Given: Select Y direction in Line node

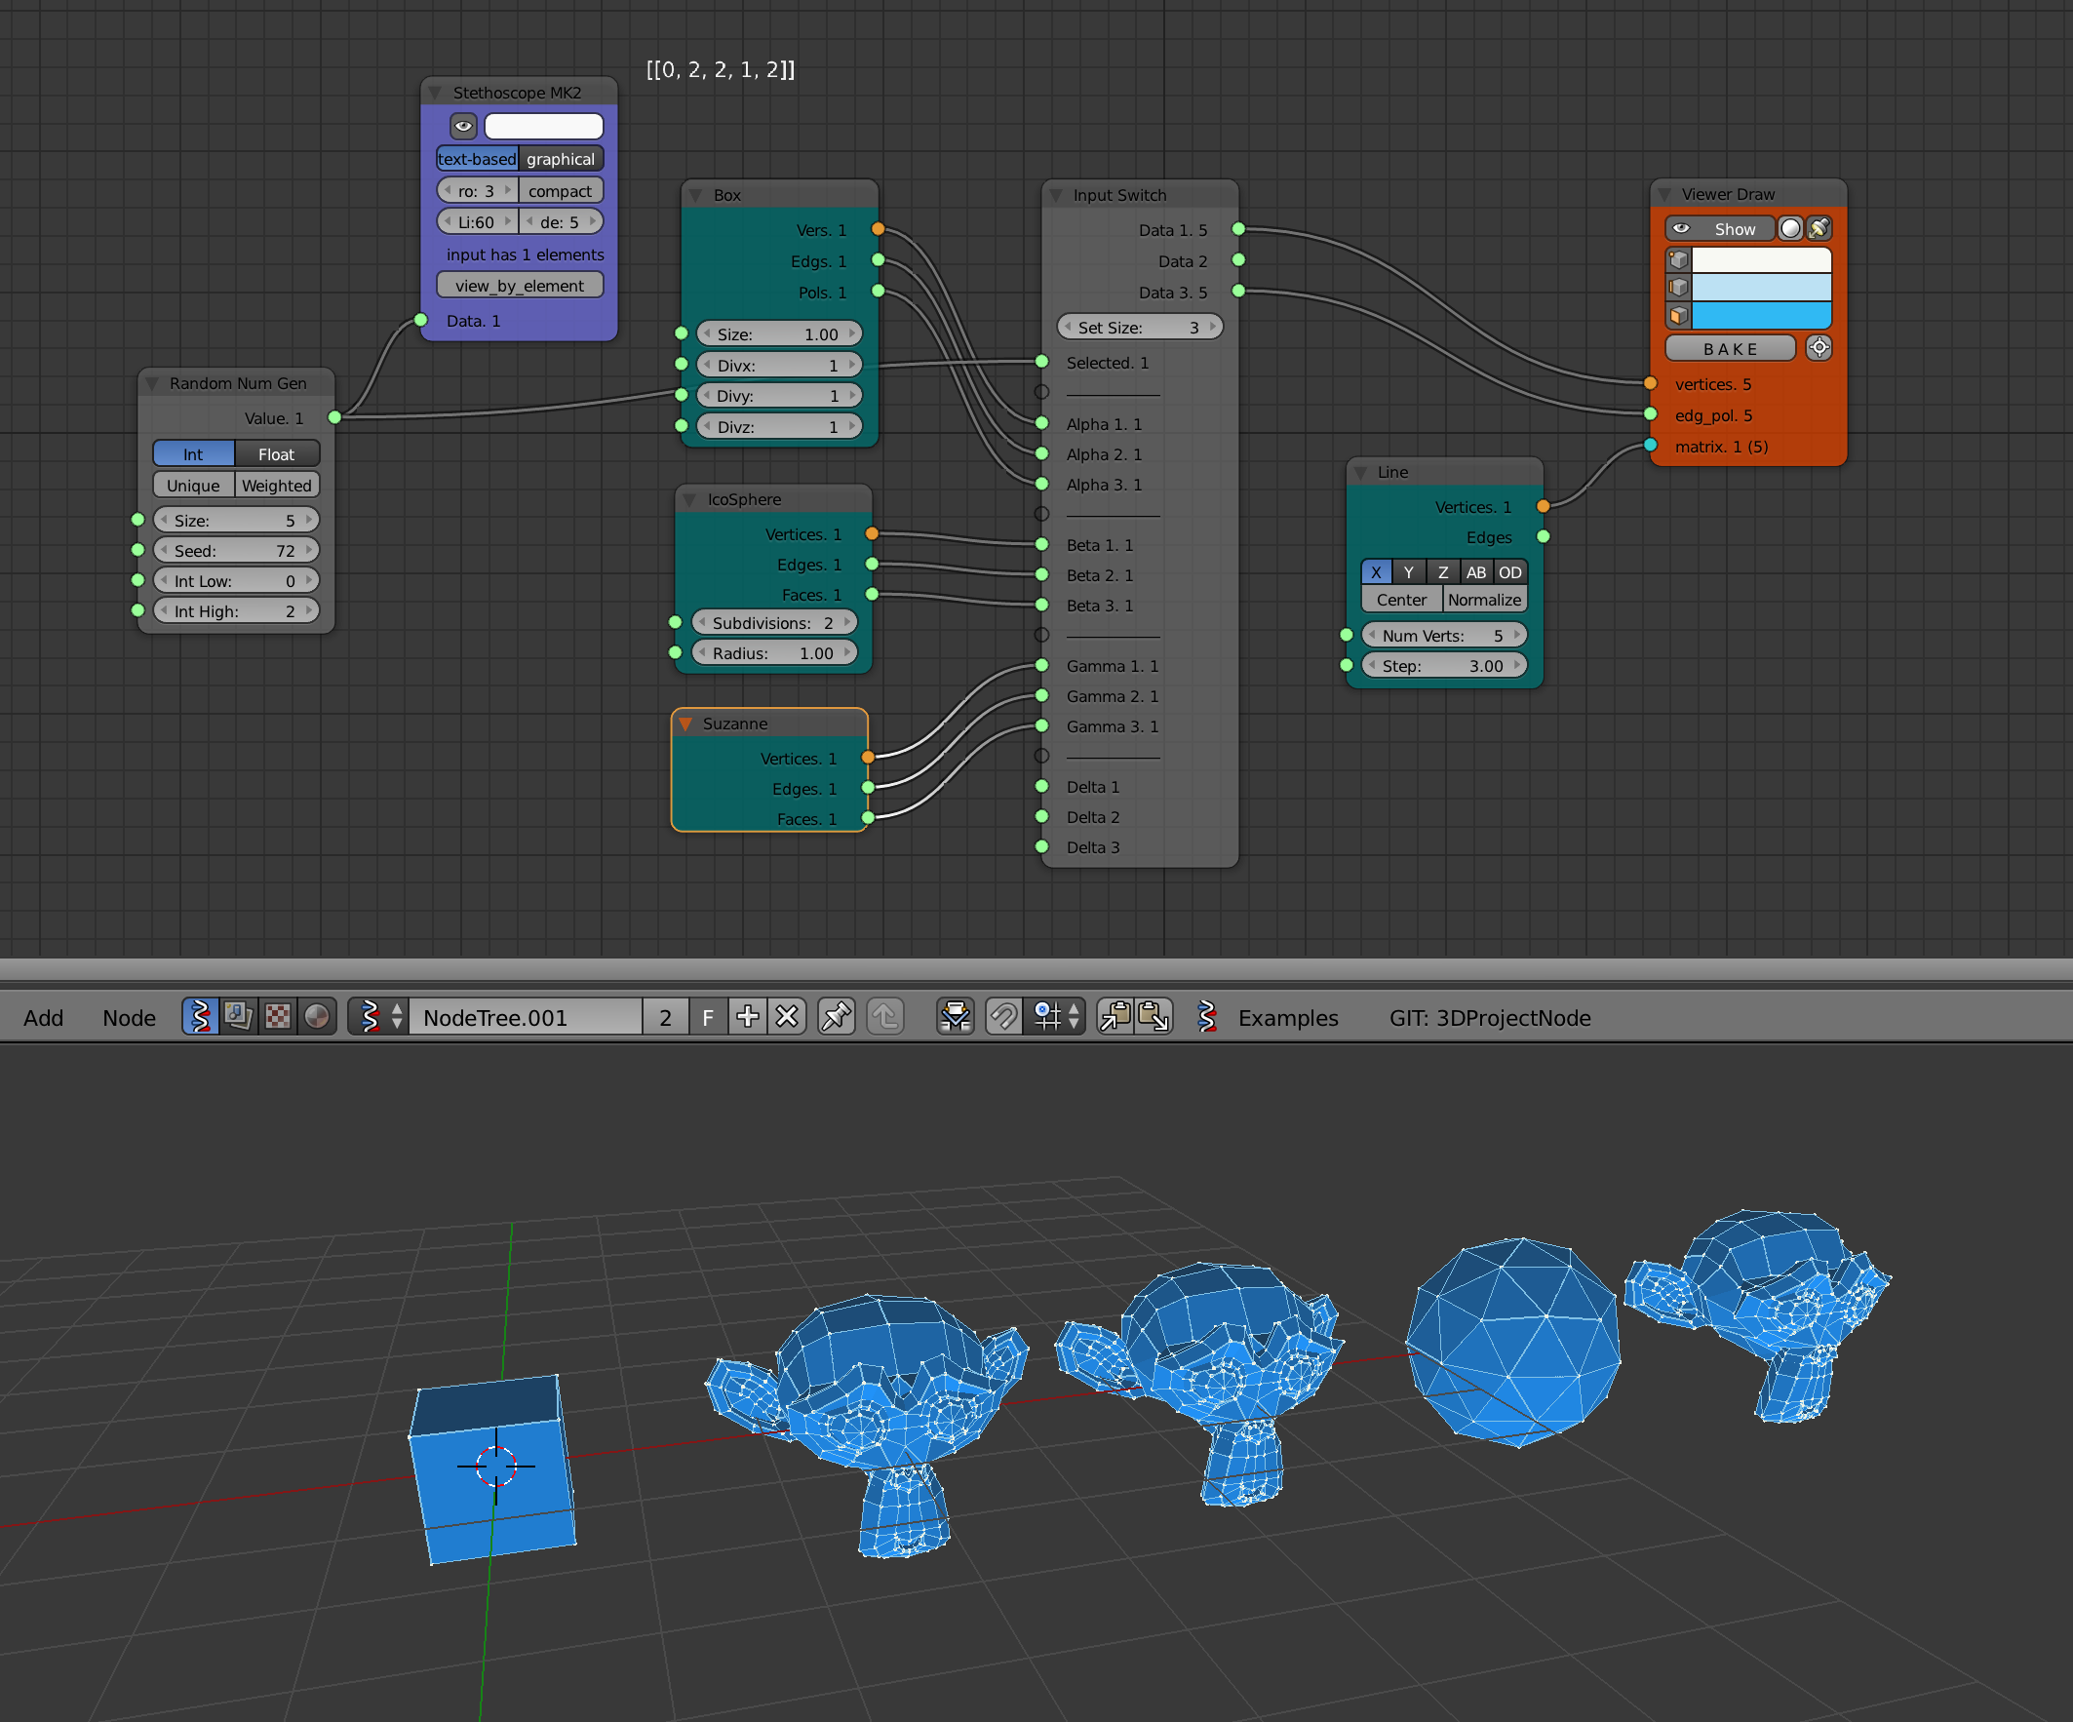Looking at the screenshot, I should click(1409, 572).
